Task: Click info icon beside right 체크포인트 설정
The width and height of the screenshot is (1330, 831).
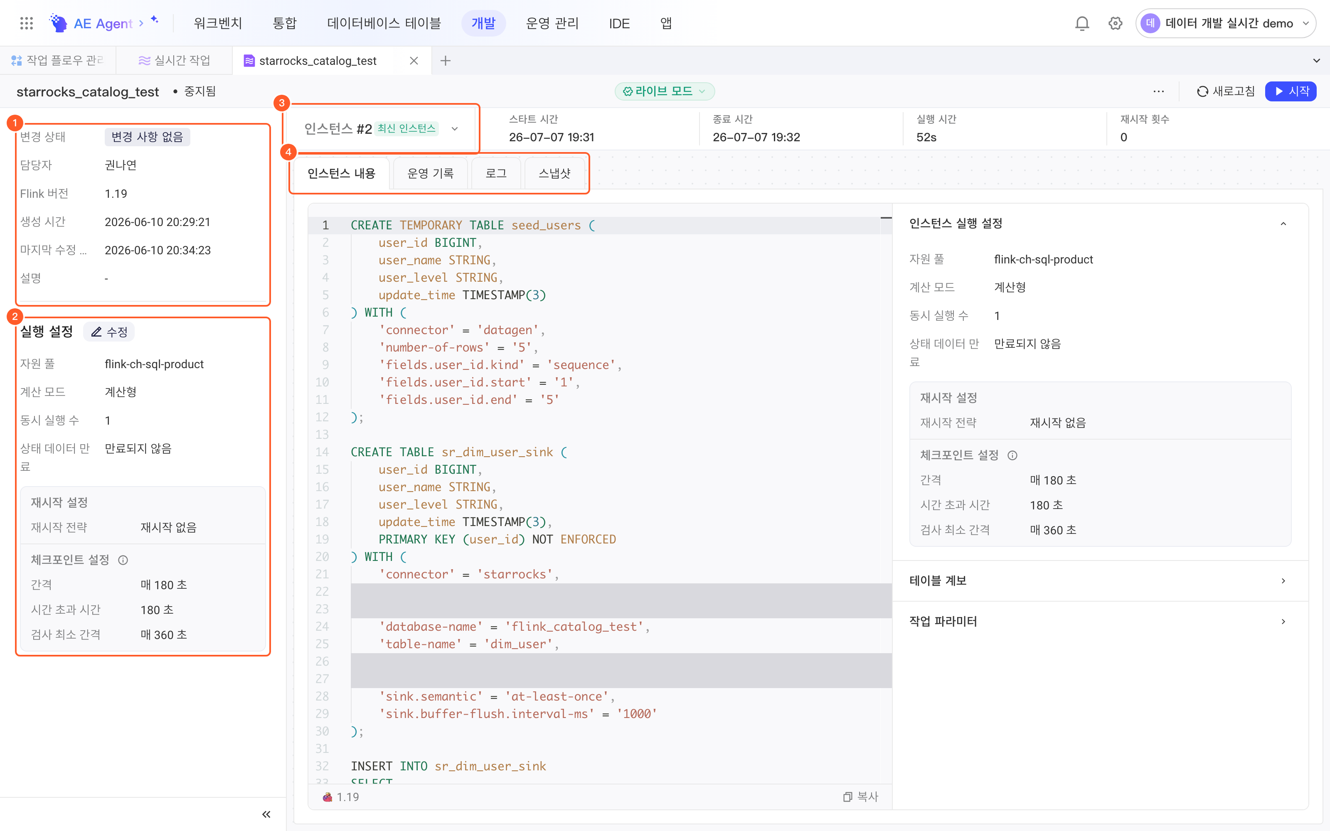Action: 1012,455
